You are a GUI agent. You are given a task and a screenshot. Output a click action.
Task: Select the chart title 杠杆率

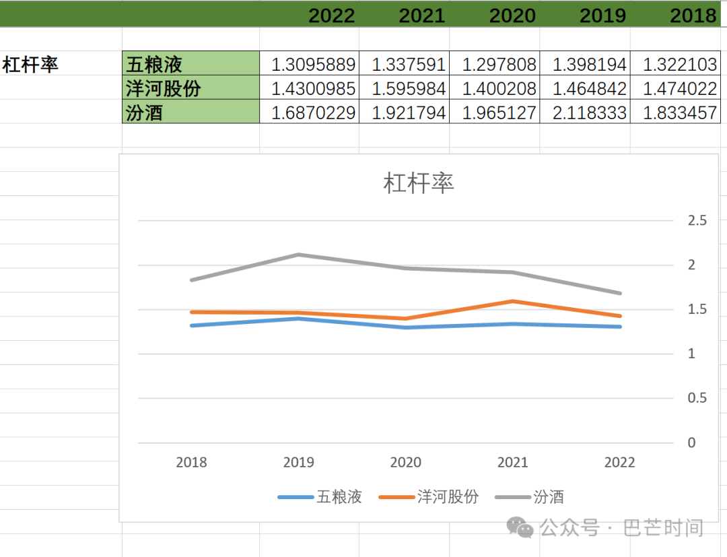[x=419, y=183]
